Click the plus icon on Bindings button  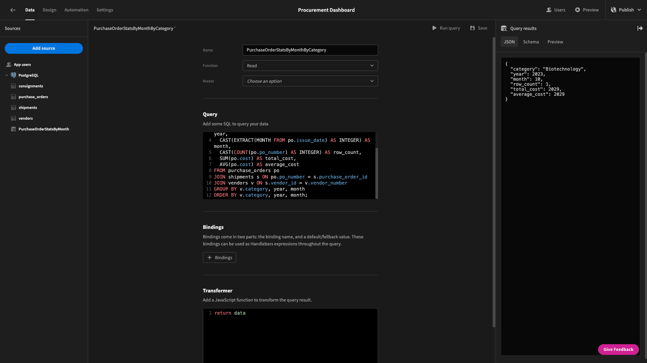click(209, 257)
